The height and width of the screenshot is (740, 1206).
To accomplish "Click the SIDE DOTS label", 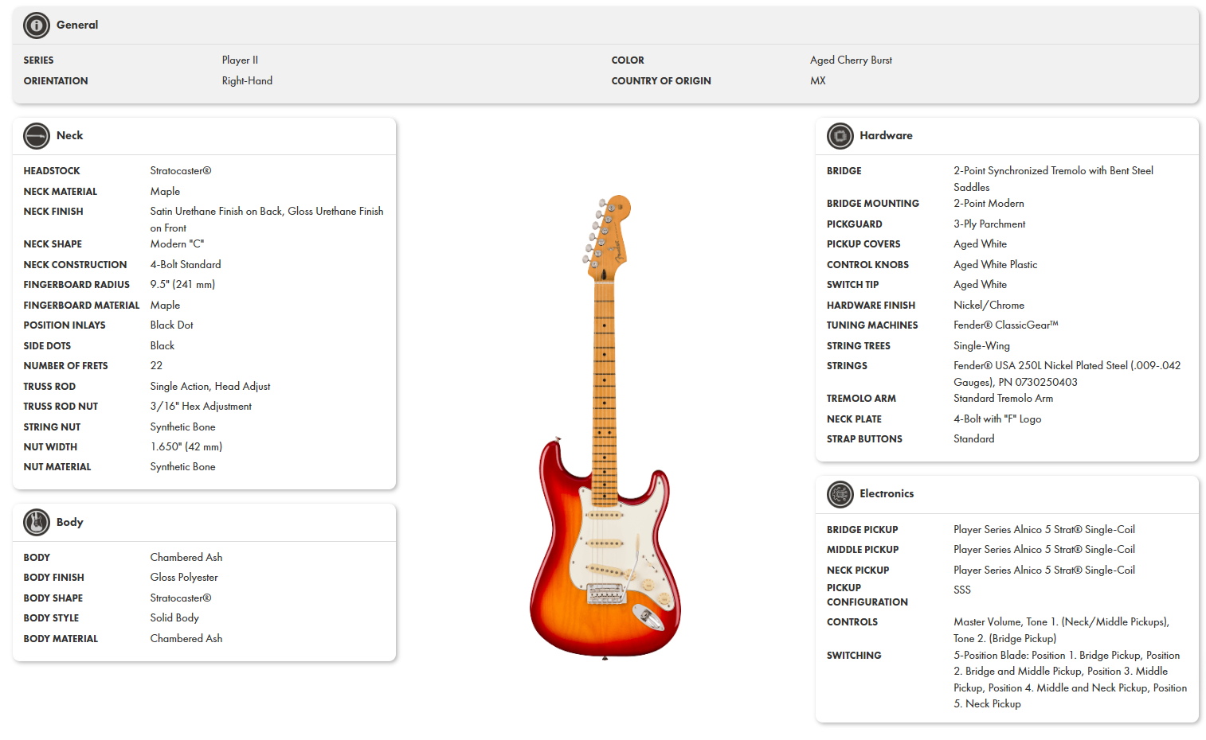I will (47, 346).
